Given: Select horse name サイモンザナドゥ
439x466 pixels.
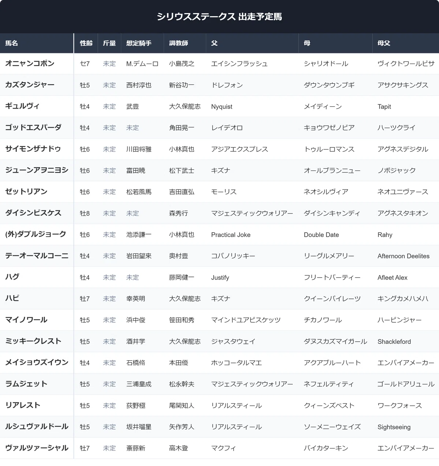Looking at the screenshot, I should pos(33,149).
